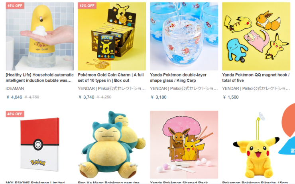Open the automatic bubble soap dispenser image
This screenshot has height=184, width=295.
40,36
